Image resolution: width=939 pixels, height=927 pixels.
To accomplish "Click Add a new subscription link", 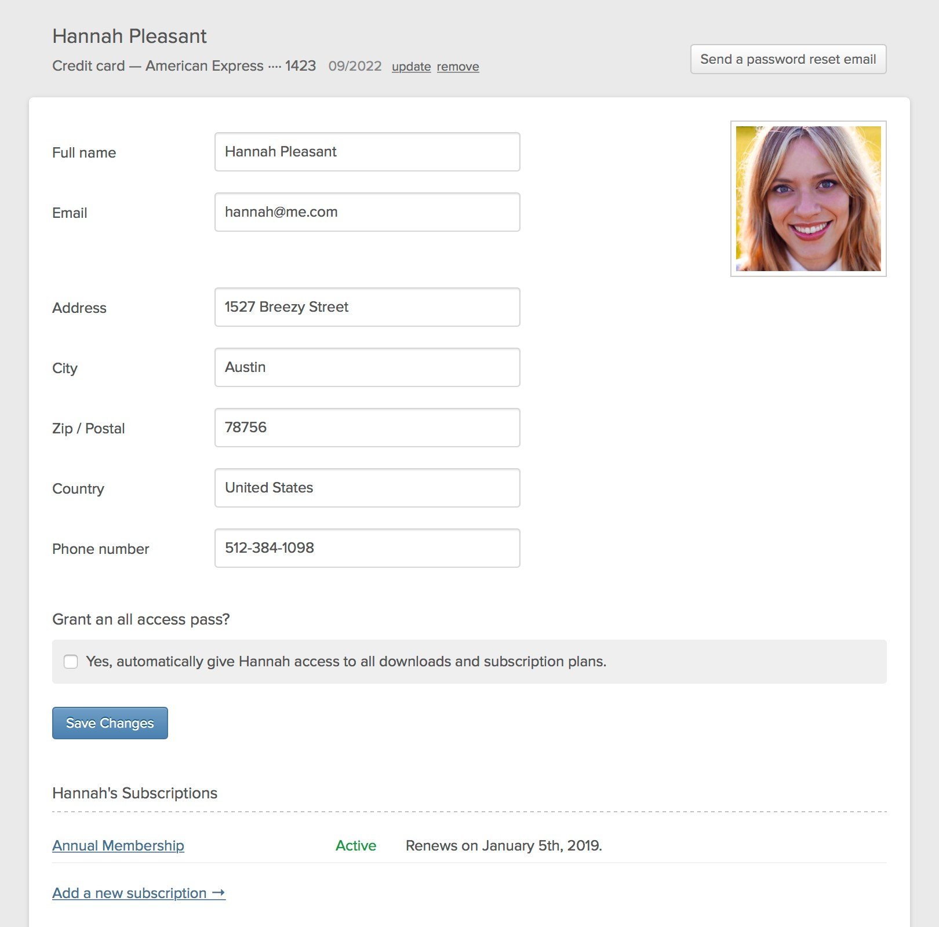I will click(x=139, y=893).
